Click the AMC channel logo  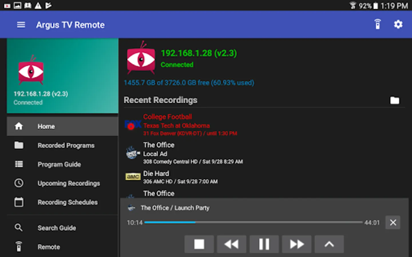[x=133, y=177]
